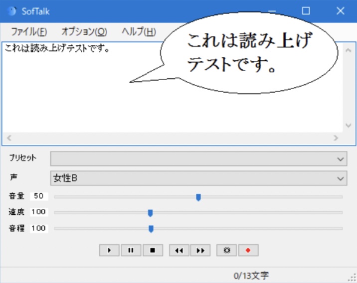Click the horizontal scroll right arrow

click(x=336, y=138)
